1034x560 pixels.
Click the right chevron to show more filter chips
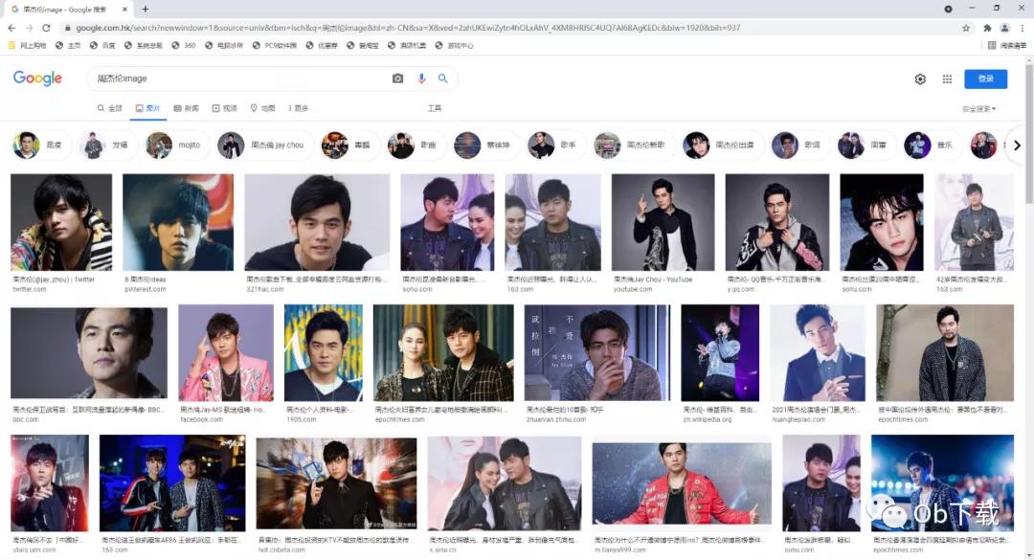1018,145
